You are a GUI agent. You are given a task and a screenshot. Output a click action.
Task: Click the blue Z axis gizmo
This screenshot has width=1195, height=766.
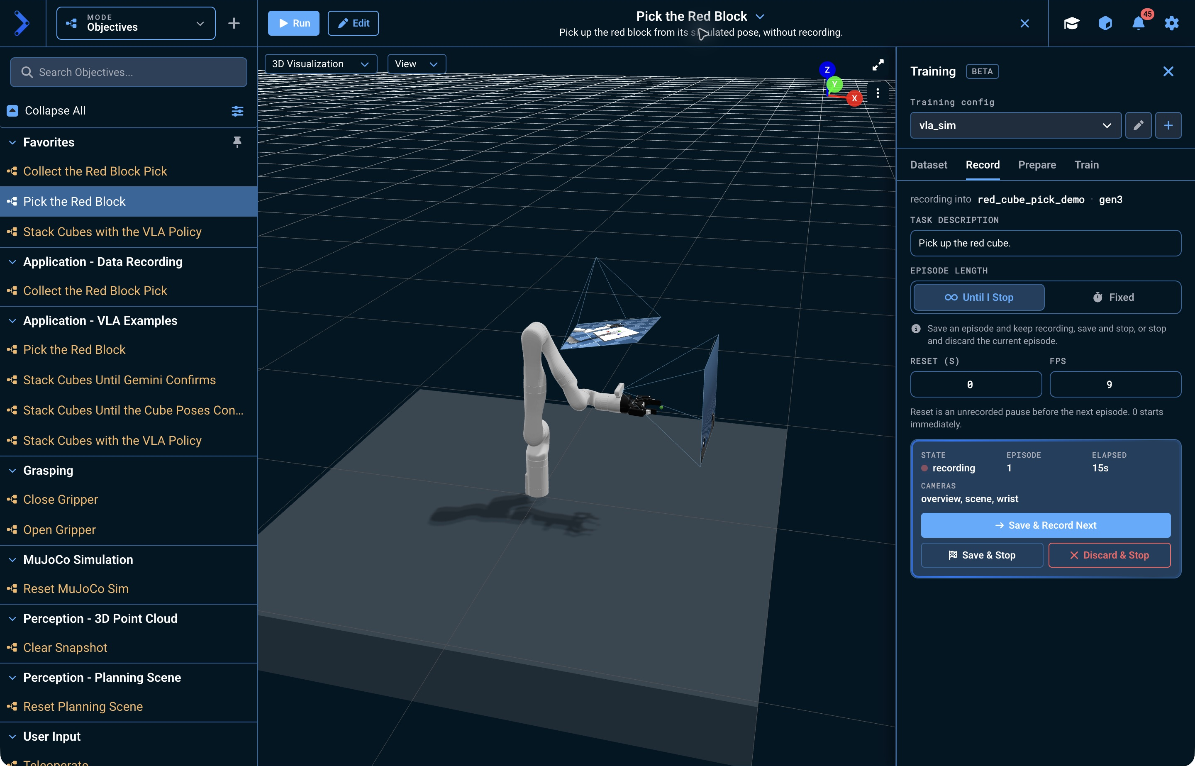point(827,70)
